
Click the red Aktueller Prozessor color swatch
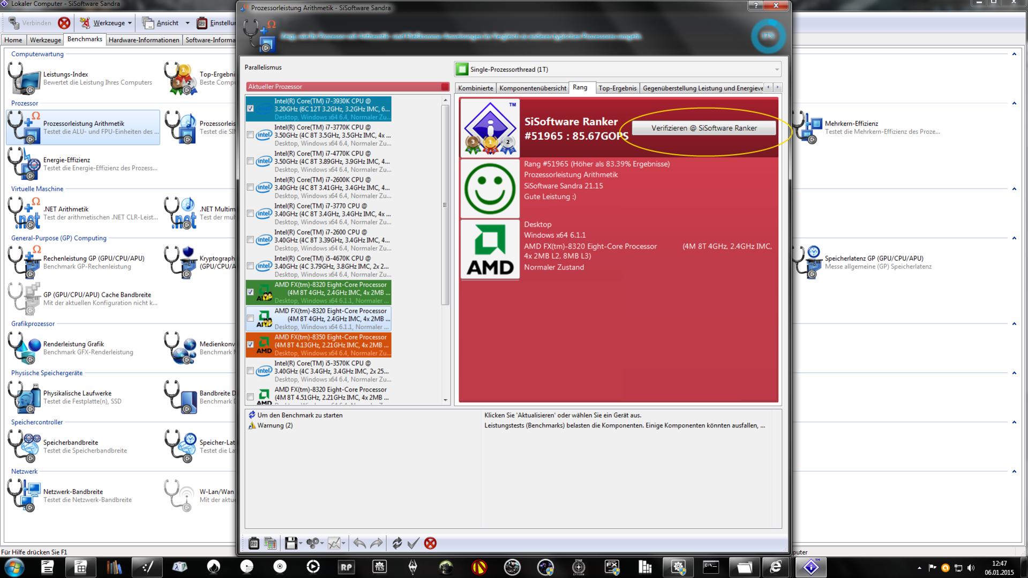coord(445,87)
